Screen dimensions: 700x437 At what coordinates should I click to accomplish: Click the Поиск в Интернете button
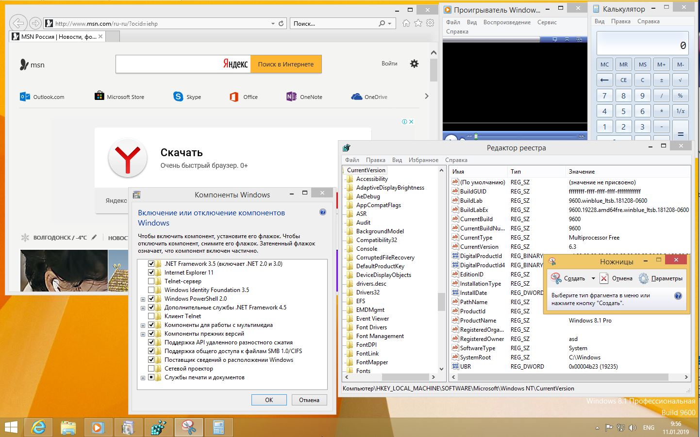coord(285,64)
